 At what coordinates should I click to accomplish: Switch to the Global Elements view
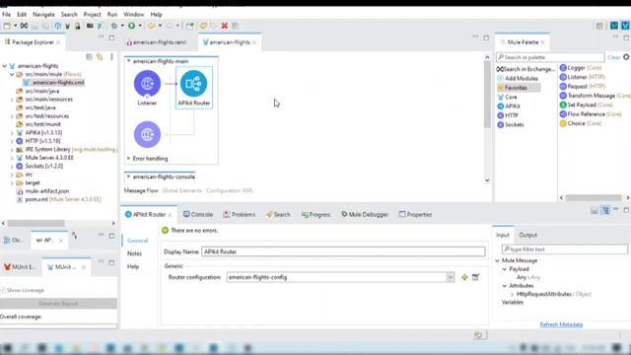pos(181,190)
